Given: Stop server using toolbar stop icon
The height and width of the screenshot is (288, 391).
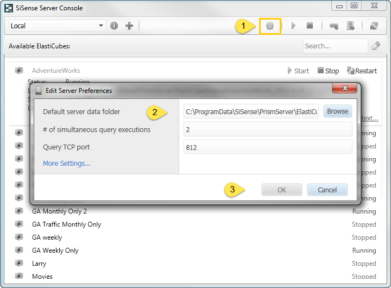Looking at the screenshot, I should click(x=310, y=26).
